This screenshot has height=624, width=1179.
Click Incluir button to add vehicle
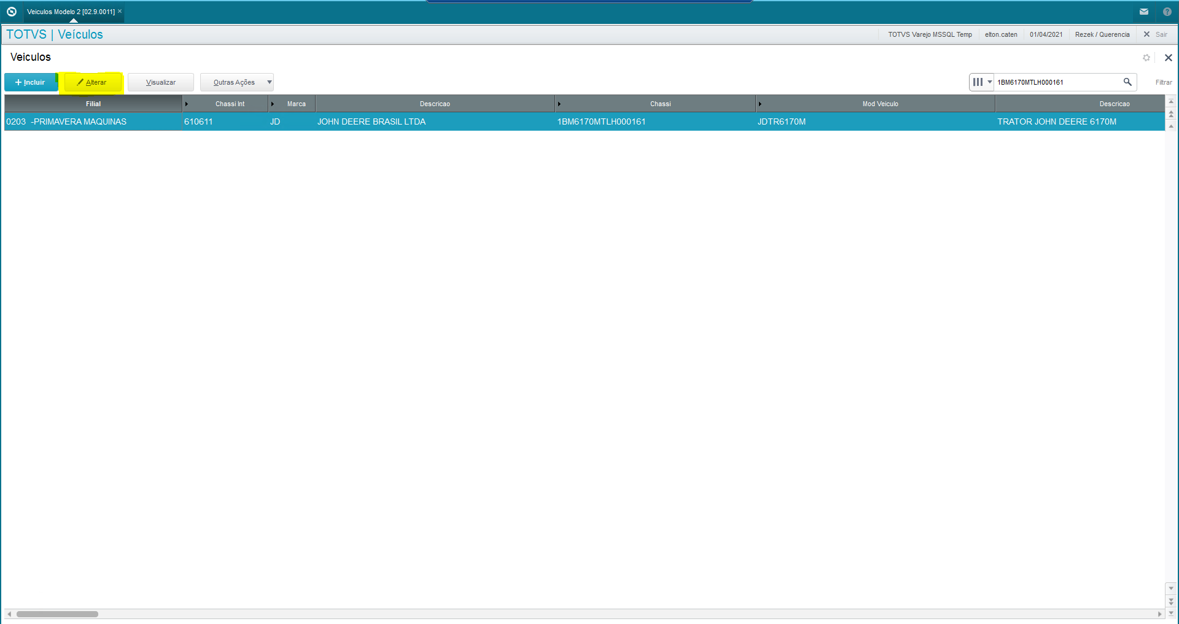click(31, 82)
